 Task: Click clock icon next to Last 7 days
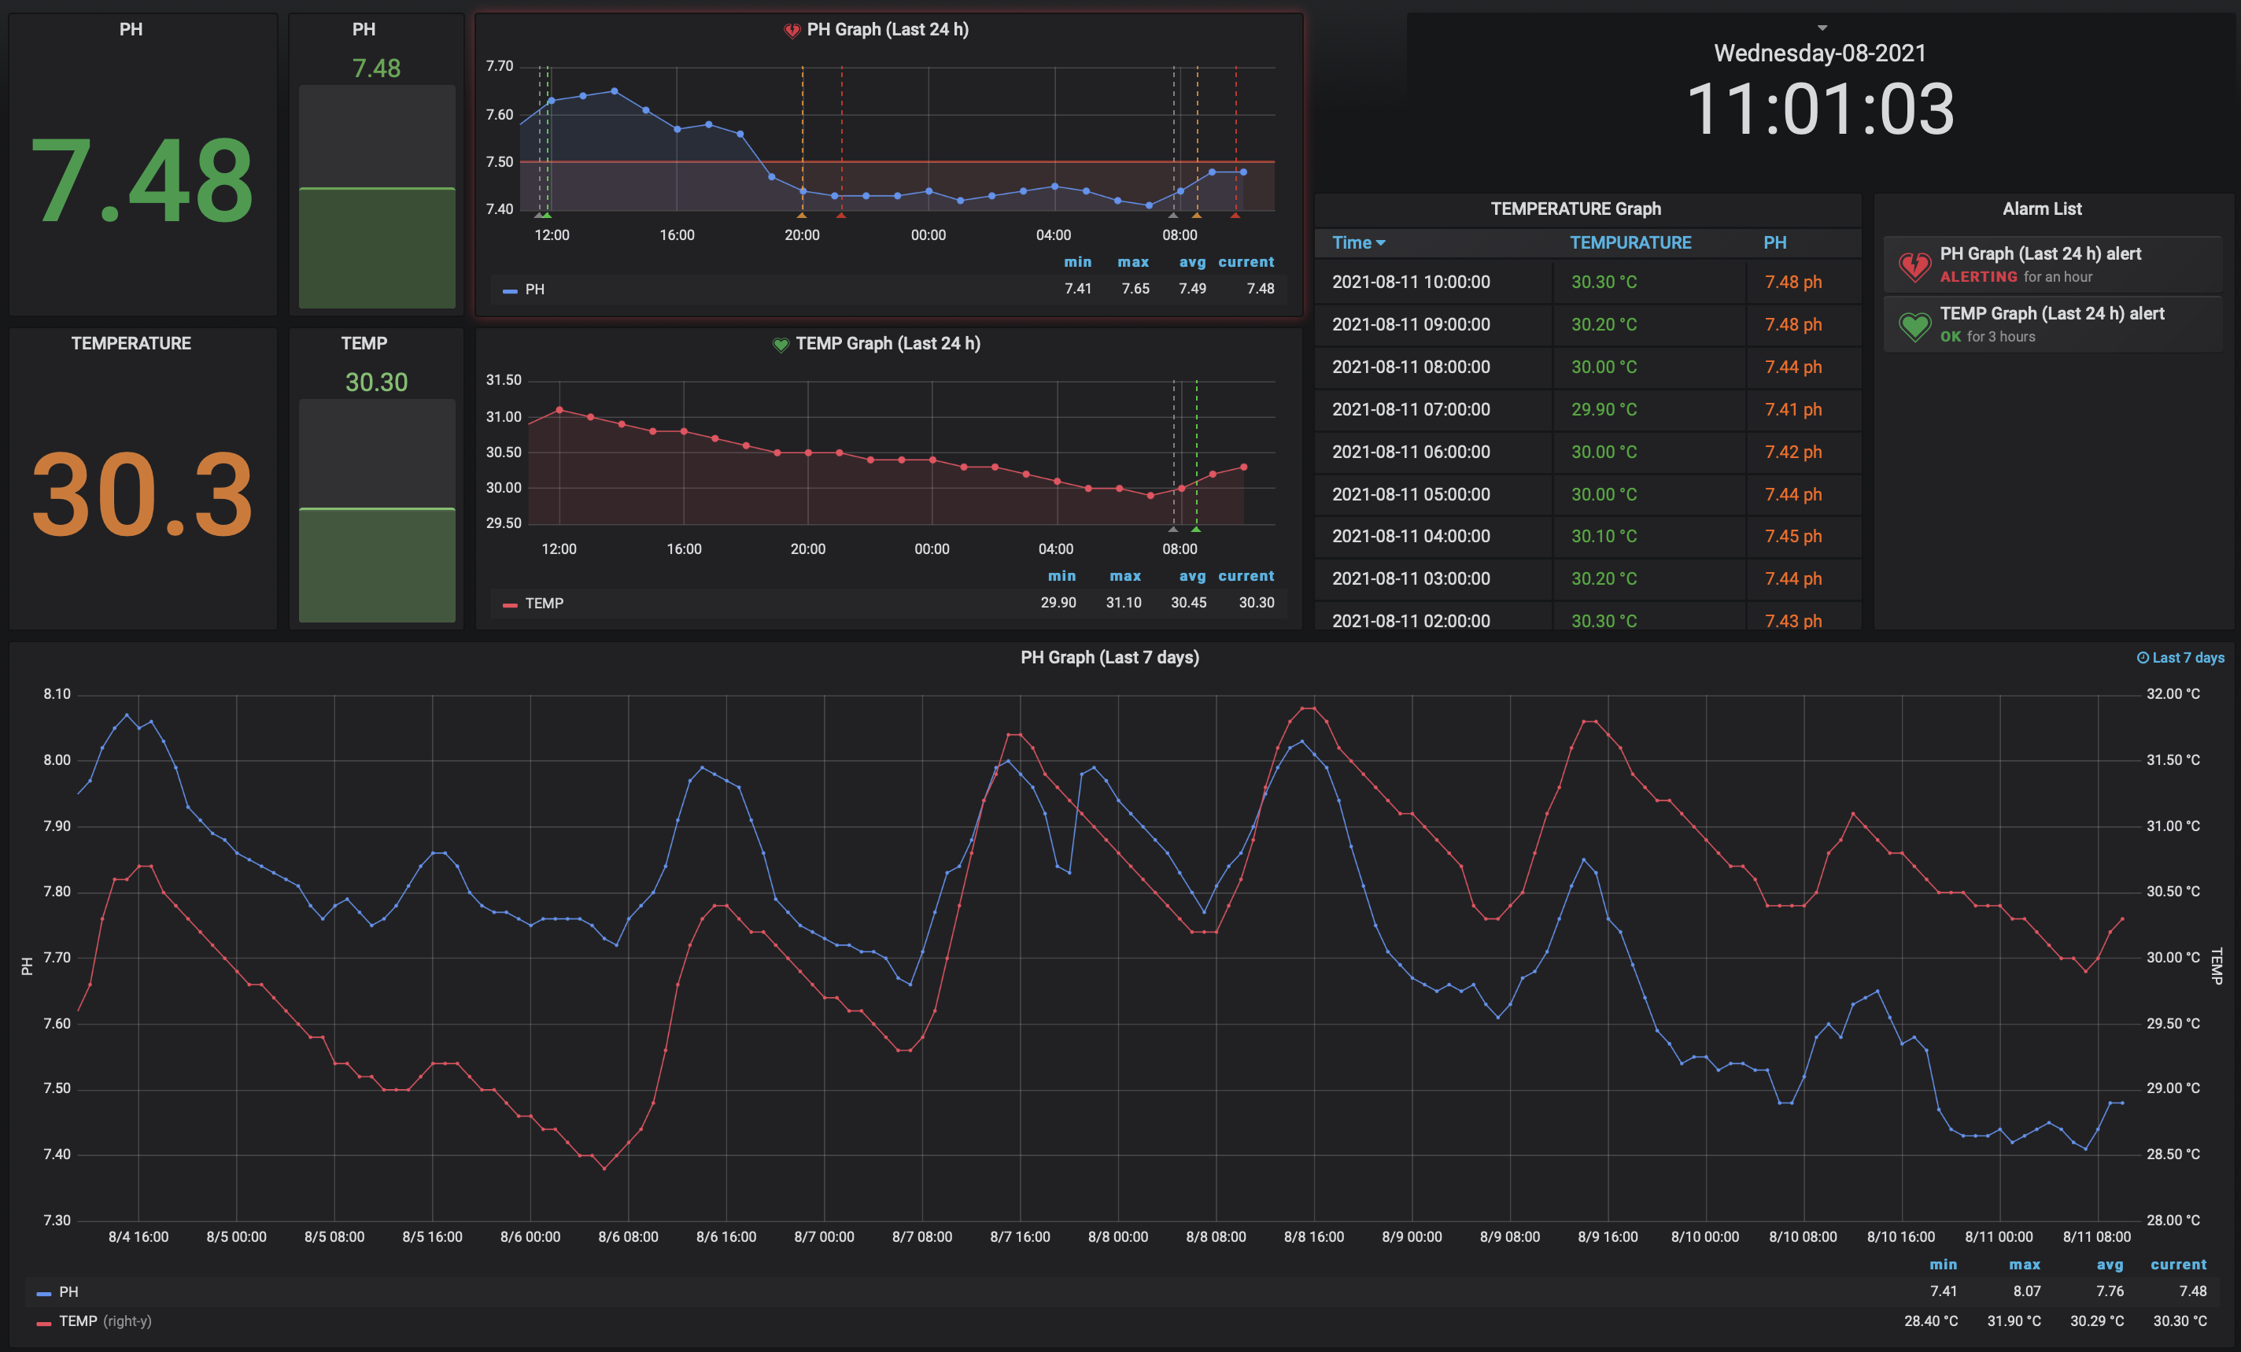point(2143,658)
